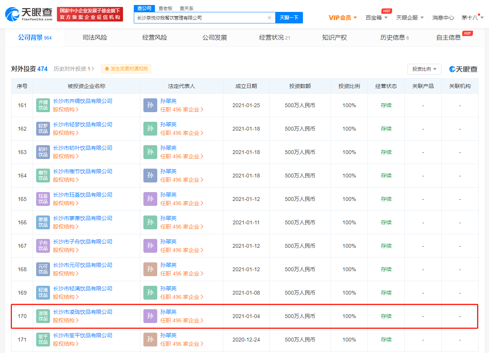Select the 查老板 search tab

(x=165, y=8)
